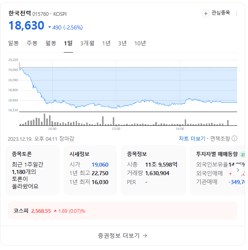Click the 코스피 index banner
The image size is (248, 250).
(x=122, y=211)
